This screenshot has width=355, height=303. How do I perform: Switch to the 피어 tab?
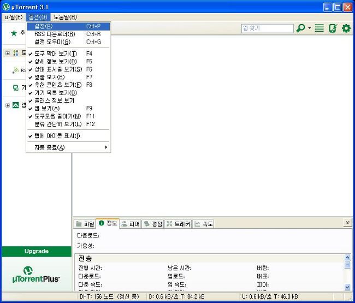click(131, 224)
